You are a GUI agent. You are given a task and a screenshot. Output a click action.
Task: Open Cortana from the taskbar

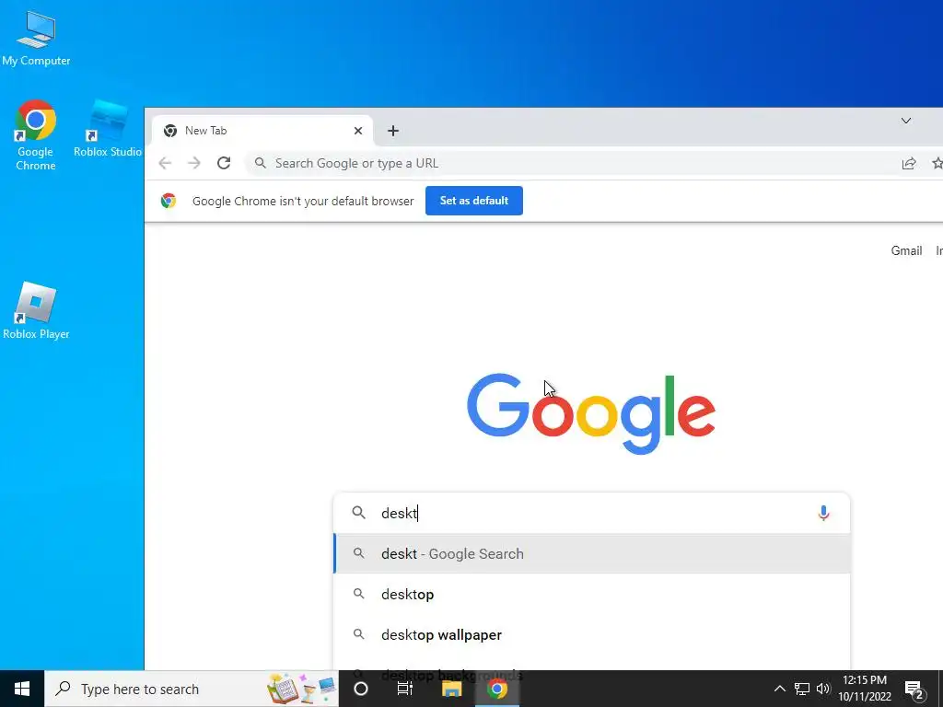tap(361, 689)
